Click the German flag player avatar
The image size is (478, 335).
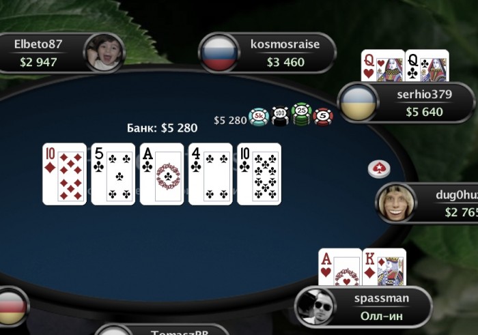pos(12,307)
